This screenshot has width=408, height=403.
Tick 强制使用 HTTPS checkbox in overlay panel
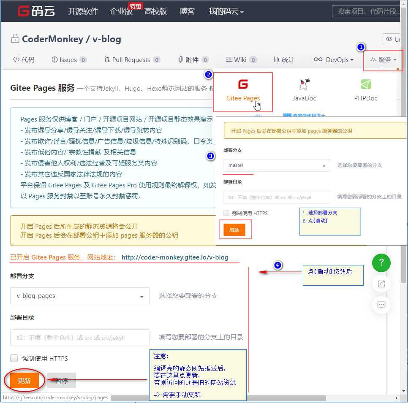click(x=226, y=213)
